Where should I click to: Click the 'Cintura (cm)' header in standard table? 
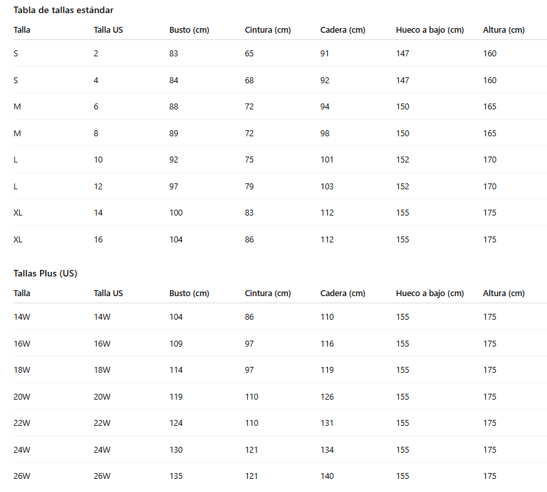point(268,30)
